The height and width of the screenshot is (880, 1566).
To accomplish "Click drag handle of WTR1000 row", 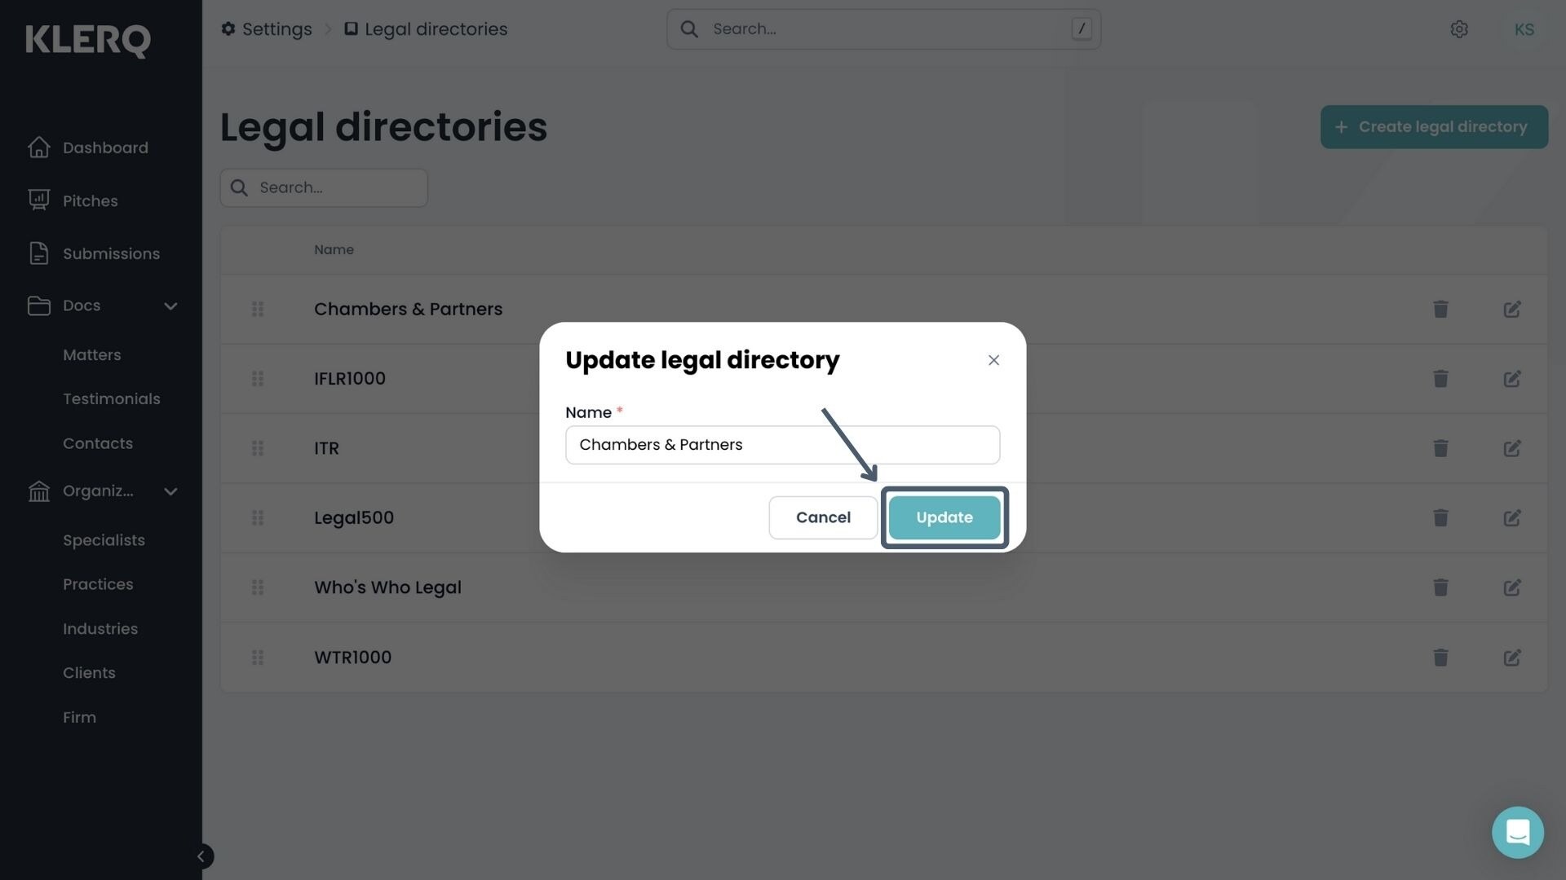I will 258,658.
